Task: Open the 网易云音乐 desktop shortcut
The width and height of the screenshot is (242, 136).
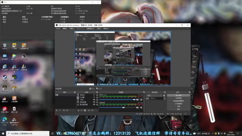Action: click(5, 110)
